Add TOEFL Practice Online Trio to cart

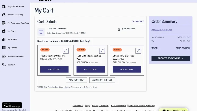pyautogui.click(x=54, y=69)
